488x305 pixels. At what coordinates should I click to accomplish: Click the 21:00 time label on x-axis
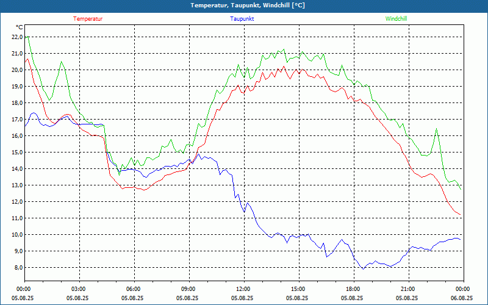pyautogui.click(x=409, y=289)
